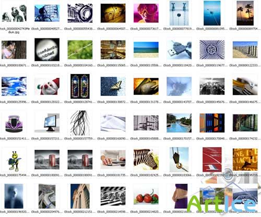Select the pink goggles portrait thumbnail
Screen dimensions: 261x217
pyautogui.click(x=146, y=13)
